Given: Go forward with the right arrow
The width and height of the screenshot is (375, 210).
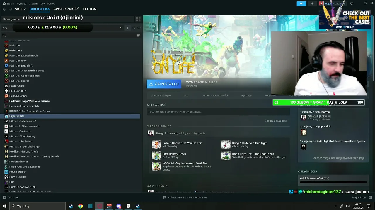Looking at the screenshot, I should click(11, 9).
